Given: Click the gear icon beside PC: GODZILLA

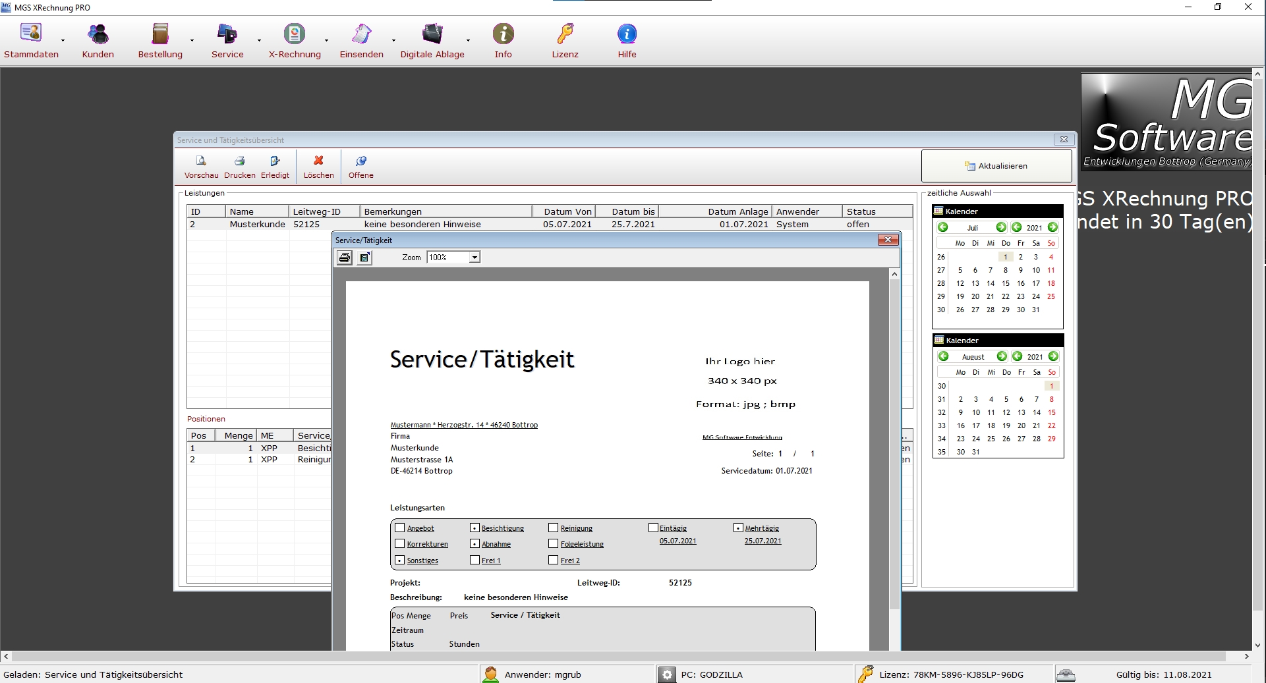Looking at the screenshot, I should tap(667, 674).
